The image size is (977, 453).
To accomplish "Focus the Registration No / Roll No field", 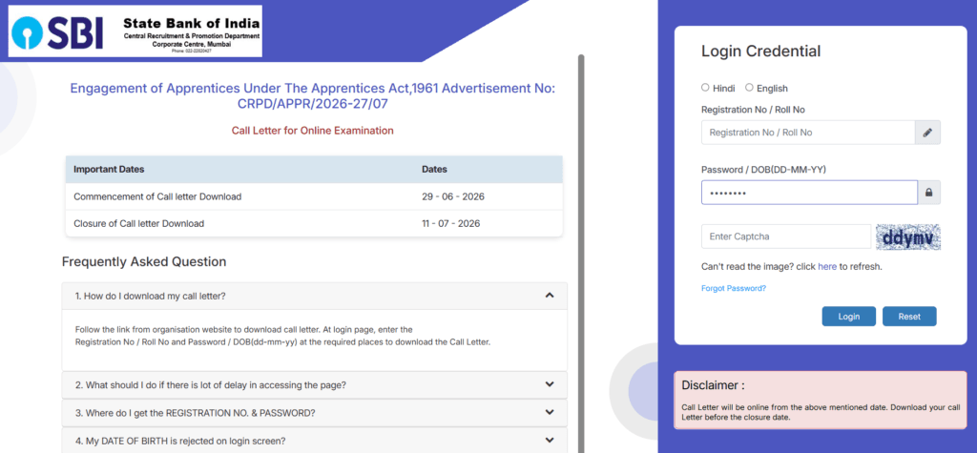I will coord(807,133).
